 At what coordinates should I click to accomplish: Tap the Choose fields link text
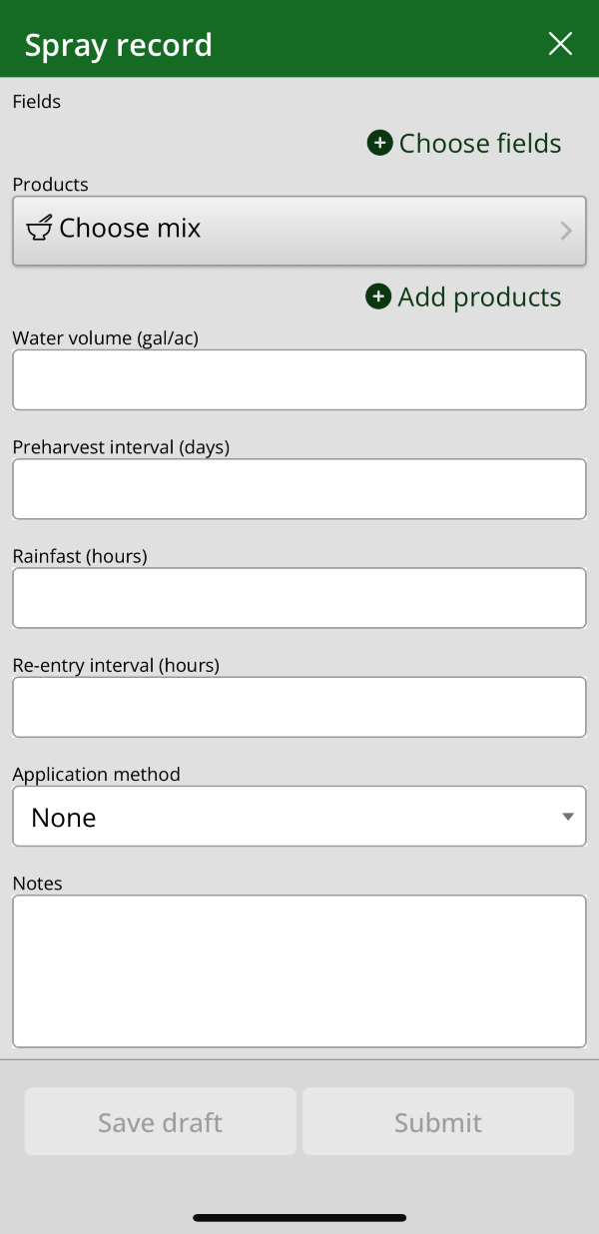(x=479, y=144)
